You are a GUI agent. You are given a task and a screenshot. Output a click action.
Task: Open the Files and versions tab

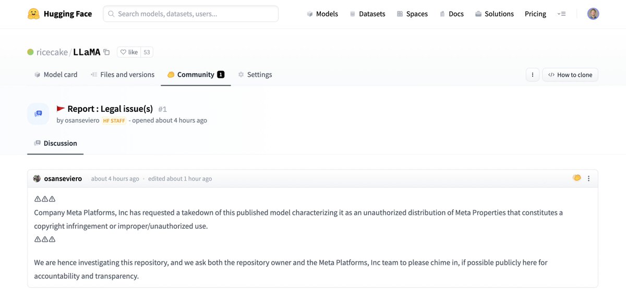click(123, 75)
